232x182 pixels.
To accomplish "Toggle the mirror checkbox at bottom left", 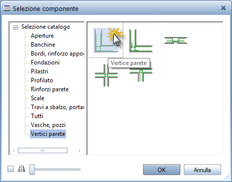I will point(11,169).
